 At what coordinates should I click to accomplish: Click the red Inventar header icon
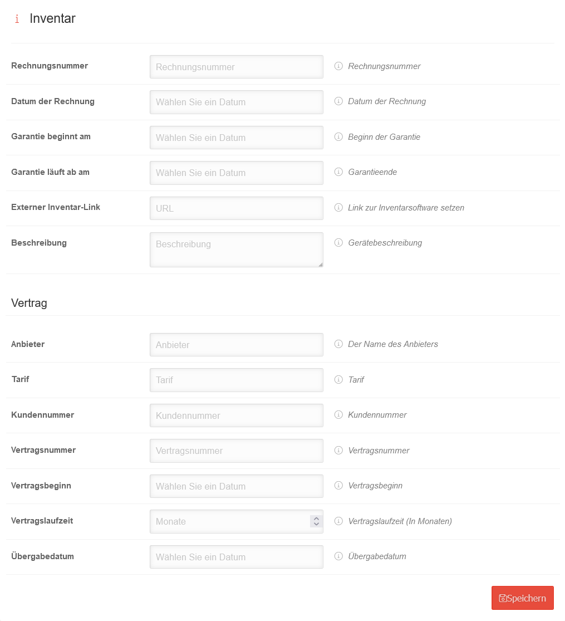pos(17,19)
